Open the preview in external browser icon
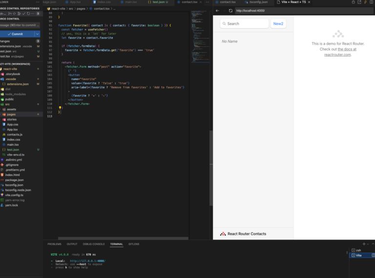375x278 pixels. click(x=359, y=2)
